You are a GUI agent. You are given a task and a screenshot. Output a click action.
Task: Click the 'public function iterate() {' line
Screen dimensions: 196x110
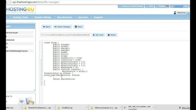click(68, 69)
